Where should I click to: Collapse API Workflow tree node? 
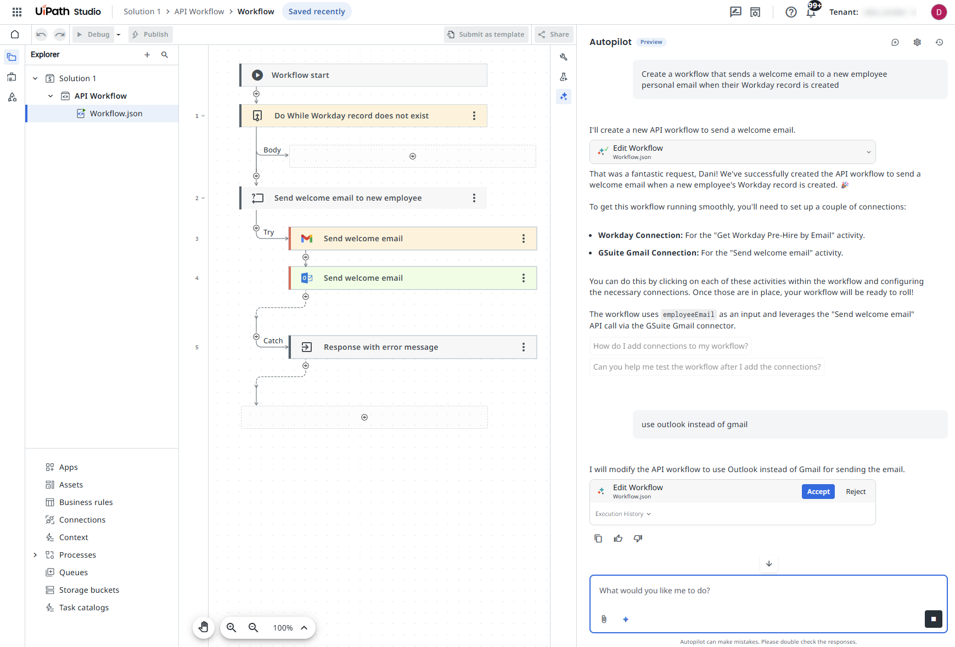pos(50,96)
